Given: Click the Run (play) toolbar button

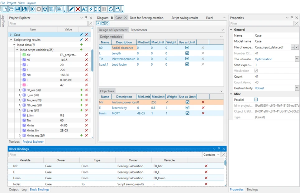Looking at the screenshot, I should 32,9.
